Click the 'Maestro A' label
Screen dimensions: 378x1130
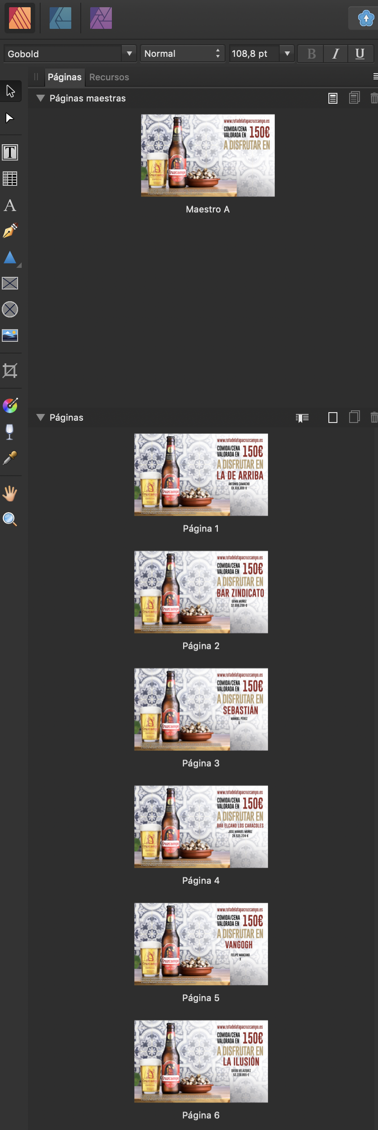coord(208,209)
